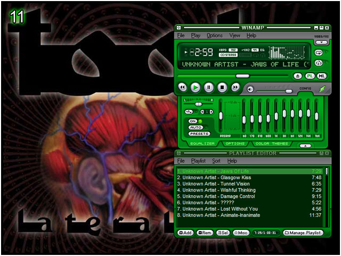The image size is (341, 256).
Task: Click the 16K equalizer band slider
Action: click(x=316, y=116)
